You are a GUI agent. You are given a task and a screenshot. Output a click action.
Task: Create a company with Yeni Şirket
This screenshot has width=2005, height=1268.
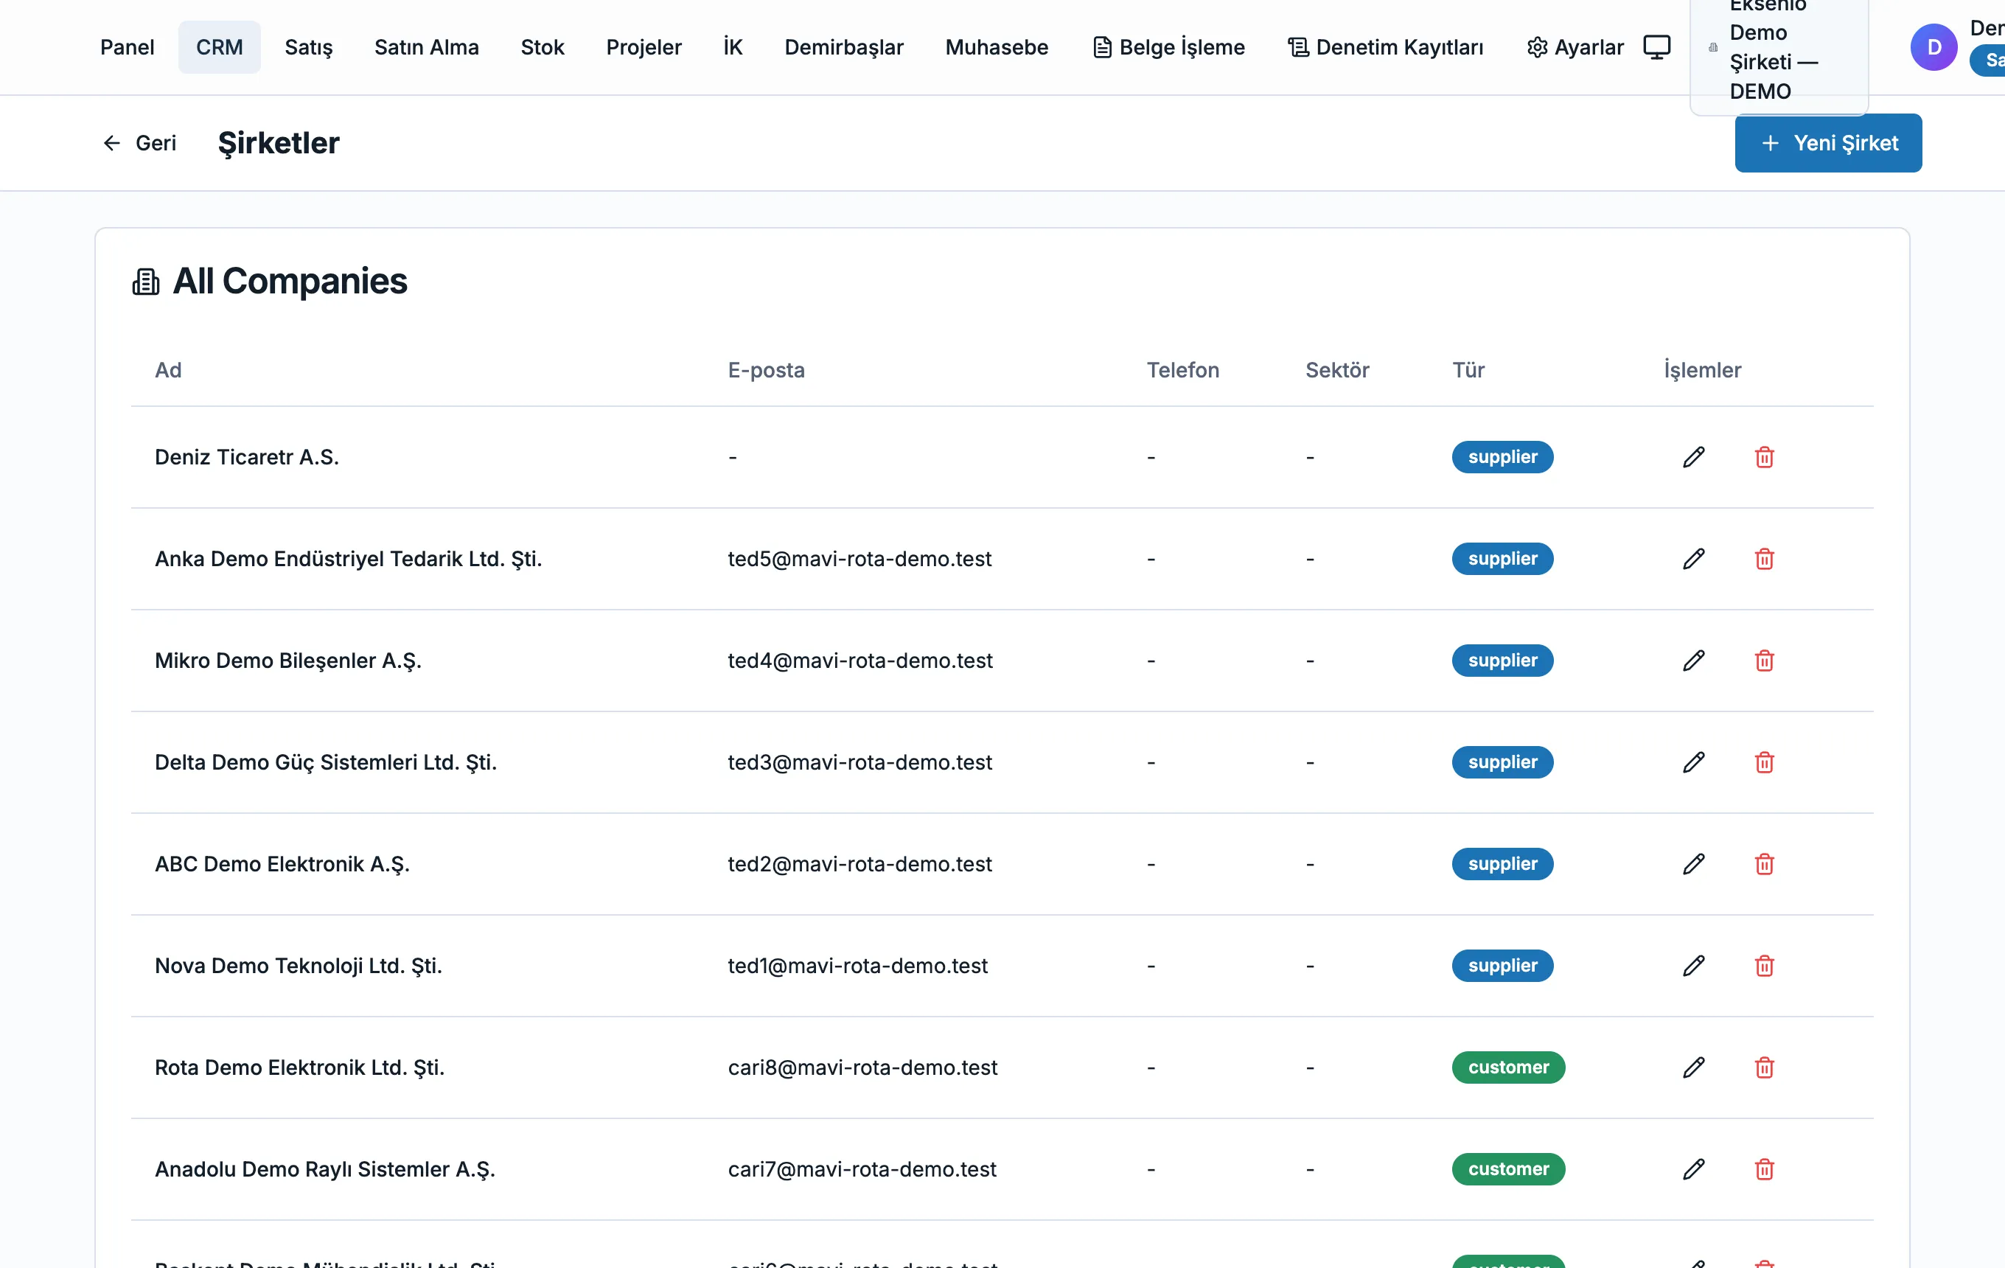coord(1827,143)
